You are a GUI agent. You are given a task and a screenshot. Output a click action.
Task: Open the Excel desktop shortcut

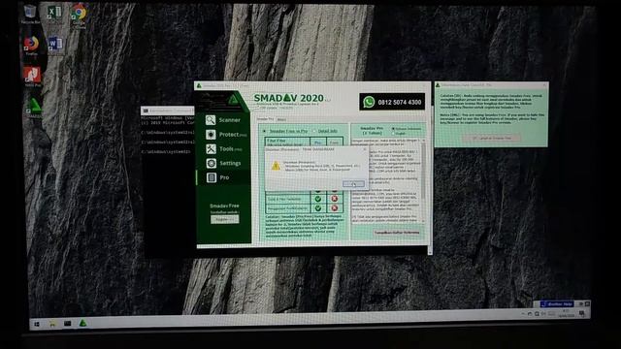[x=54, y=14]
